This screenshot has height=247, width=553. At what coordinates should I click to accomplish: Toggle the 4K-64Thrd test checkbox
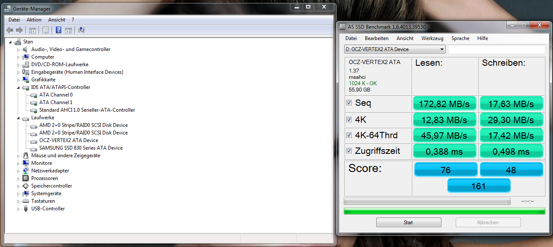point(349,135)
